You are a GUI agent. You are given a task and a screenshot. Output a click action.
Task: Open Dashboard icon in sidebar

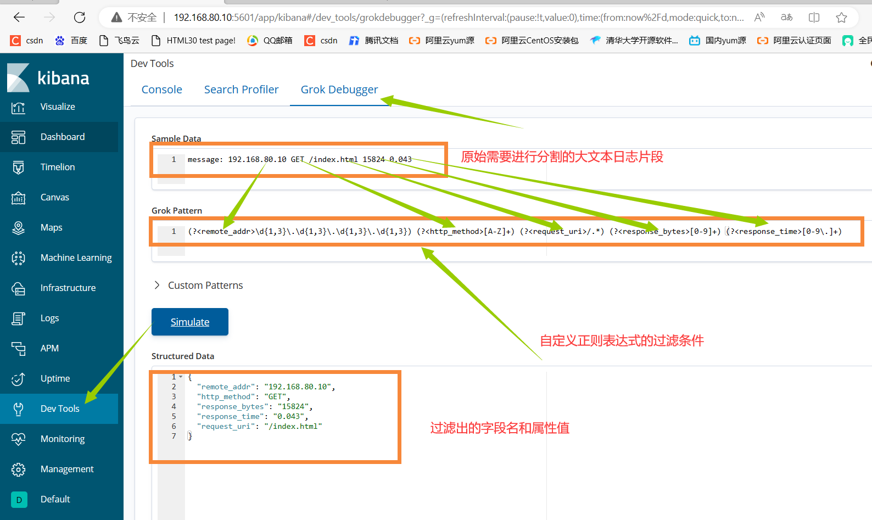18,137
